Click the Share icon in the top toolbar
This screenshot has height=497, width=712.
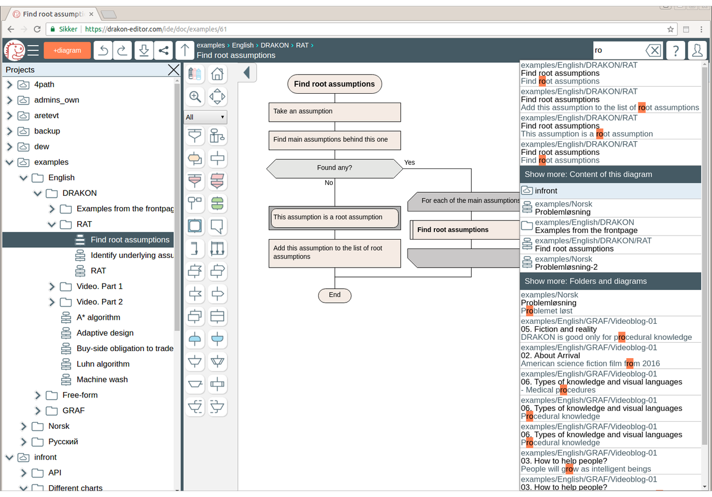point(164,50)
